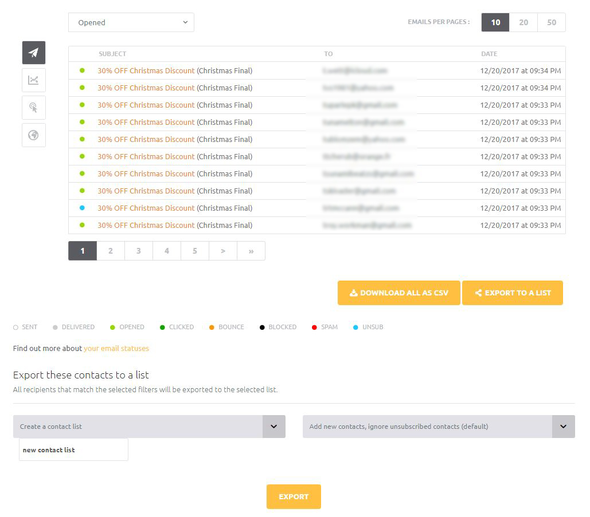Open the statistics chart sidebar icon
590x517 pixels.
click(x=33, y=80)
